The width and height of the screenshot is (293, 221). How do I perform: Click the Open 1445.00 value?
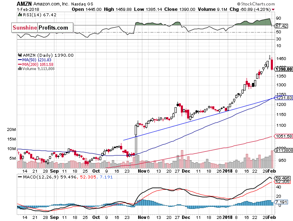point(87,9)
